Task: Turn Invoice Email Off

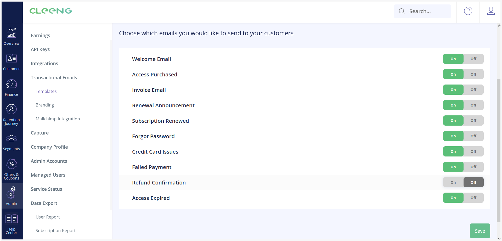Action: click(473, 90)
